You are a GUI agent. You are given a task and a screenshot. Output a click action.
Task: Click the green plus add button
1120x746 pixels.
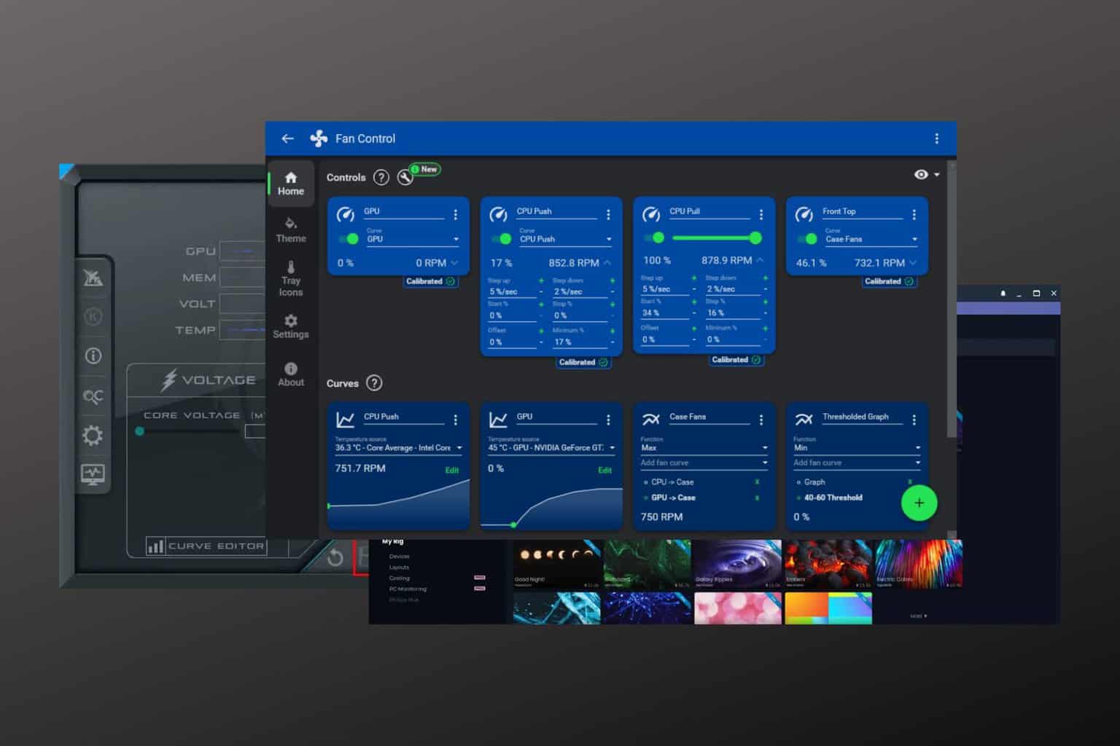(919, 503)
